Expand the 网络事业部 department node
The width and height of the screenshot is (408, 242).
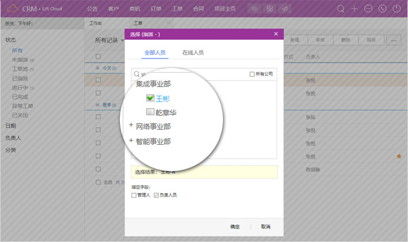(131, 126)
